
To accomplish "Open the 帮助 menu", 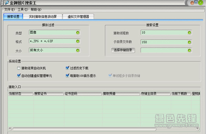I will [36, 10].
